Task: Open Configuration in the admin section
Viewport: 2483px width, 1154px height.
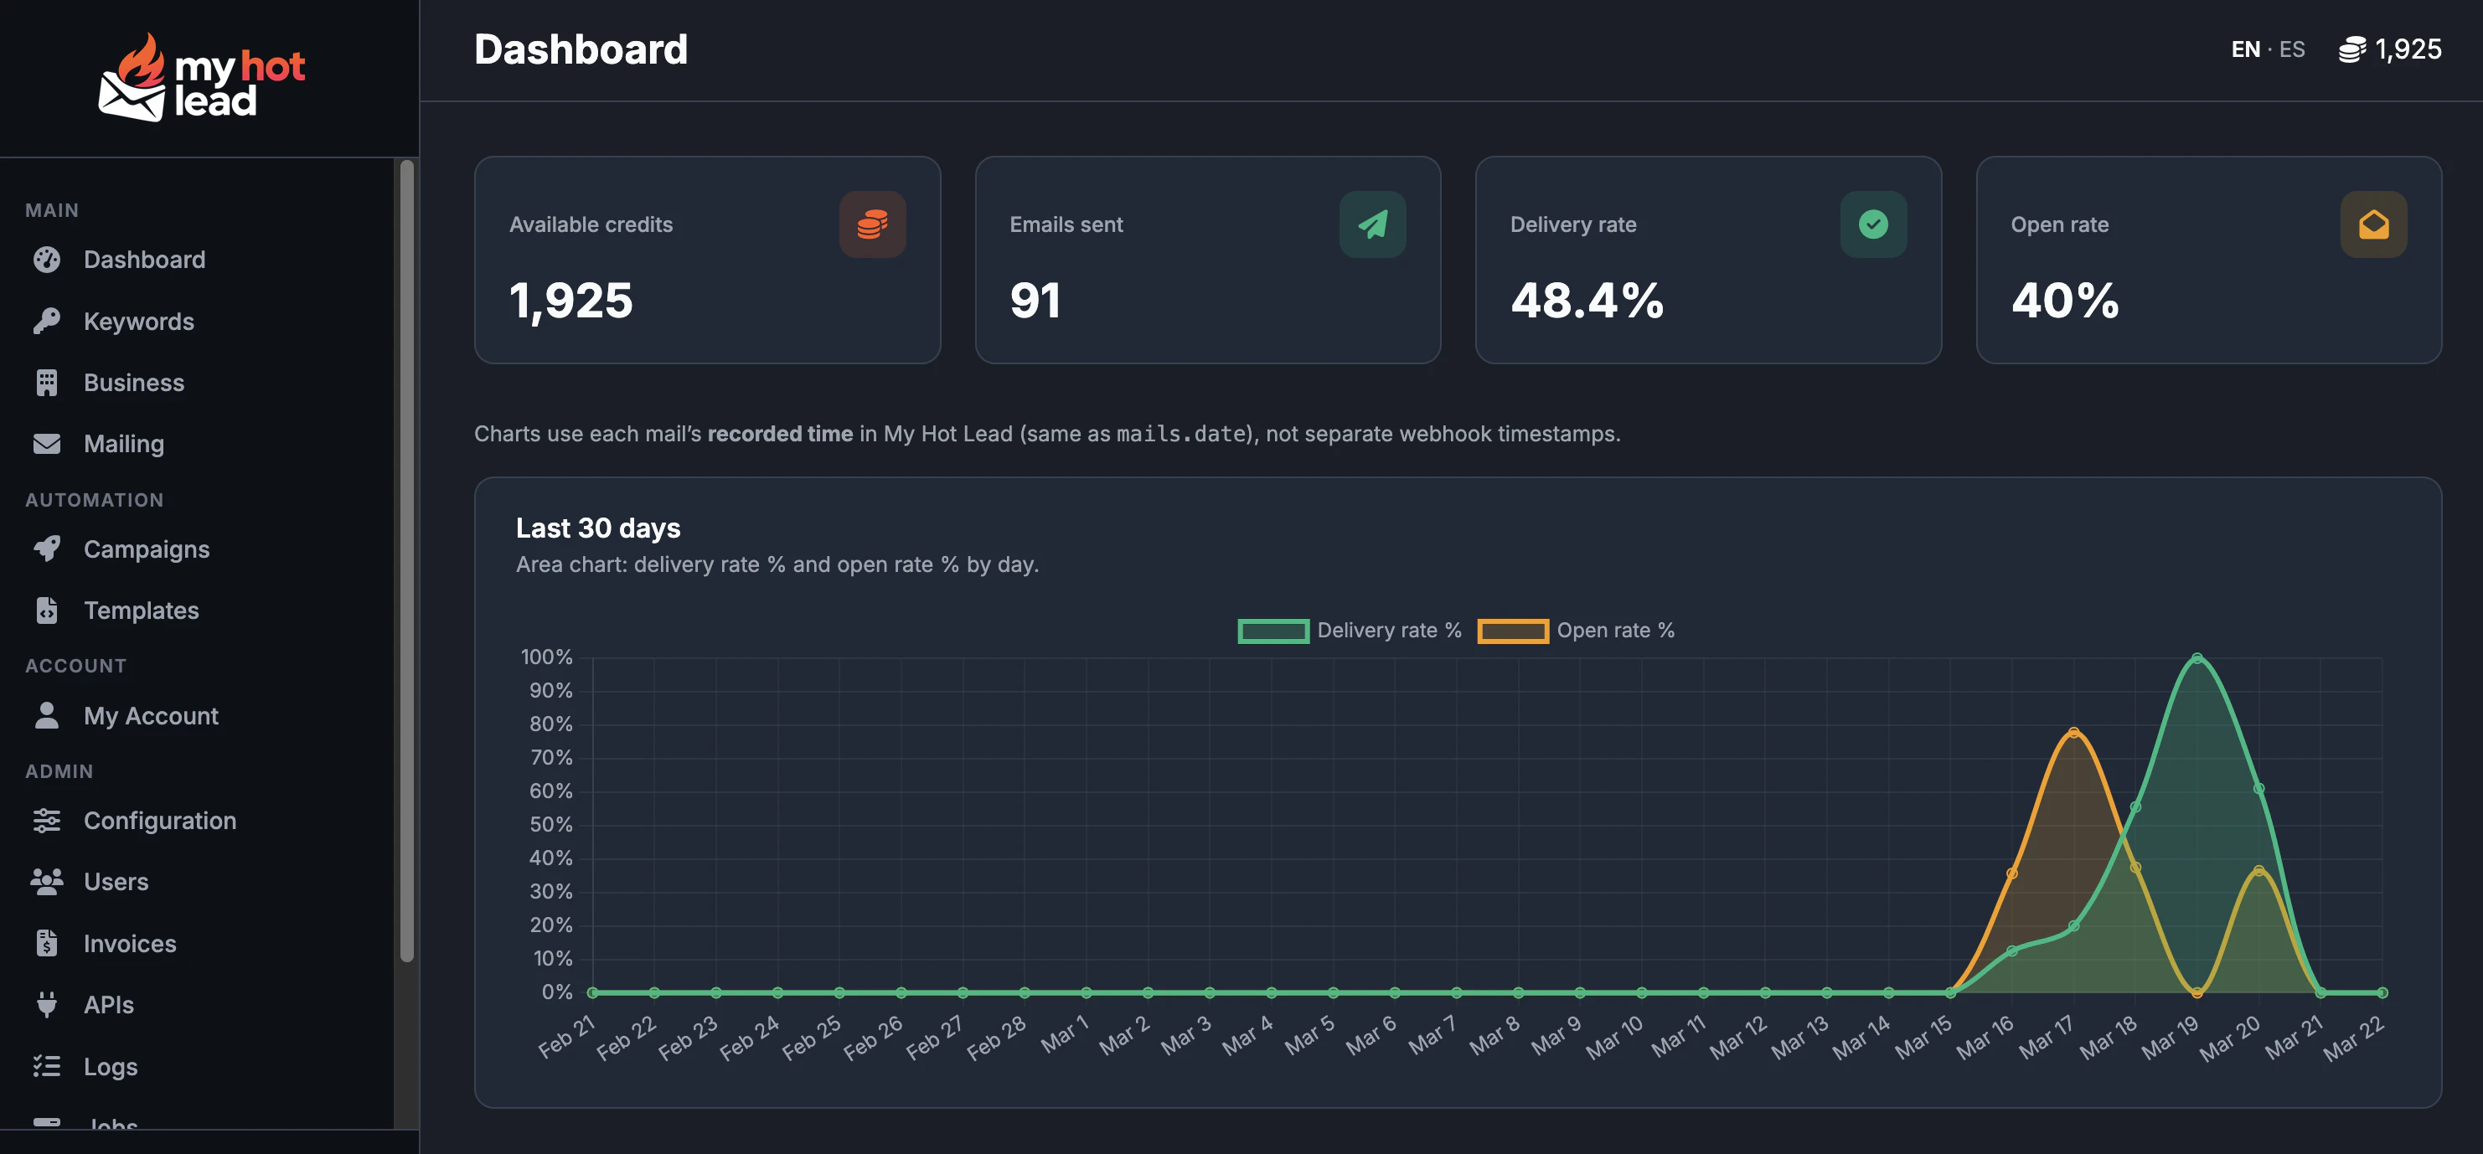Action: (159, 821)
